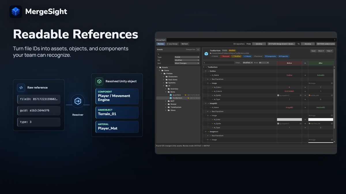Open the Kind All dropdown
The width and height of the screenshot is (346, 194).
pos(264,63)
